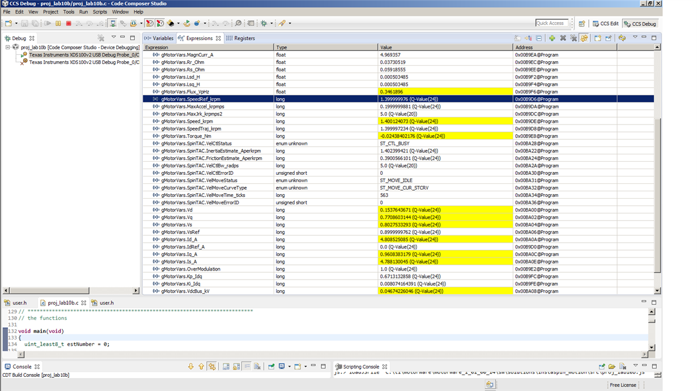Terminate the debug session with the red square
The image size is (697, 391).
pos(69,23)
